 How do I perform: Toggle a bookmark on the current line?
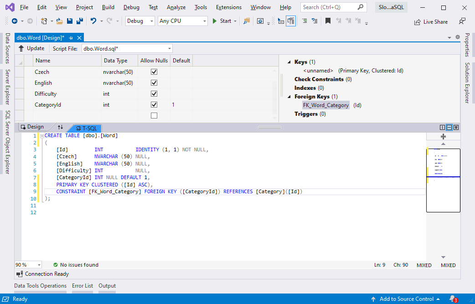pos(328,21)
